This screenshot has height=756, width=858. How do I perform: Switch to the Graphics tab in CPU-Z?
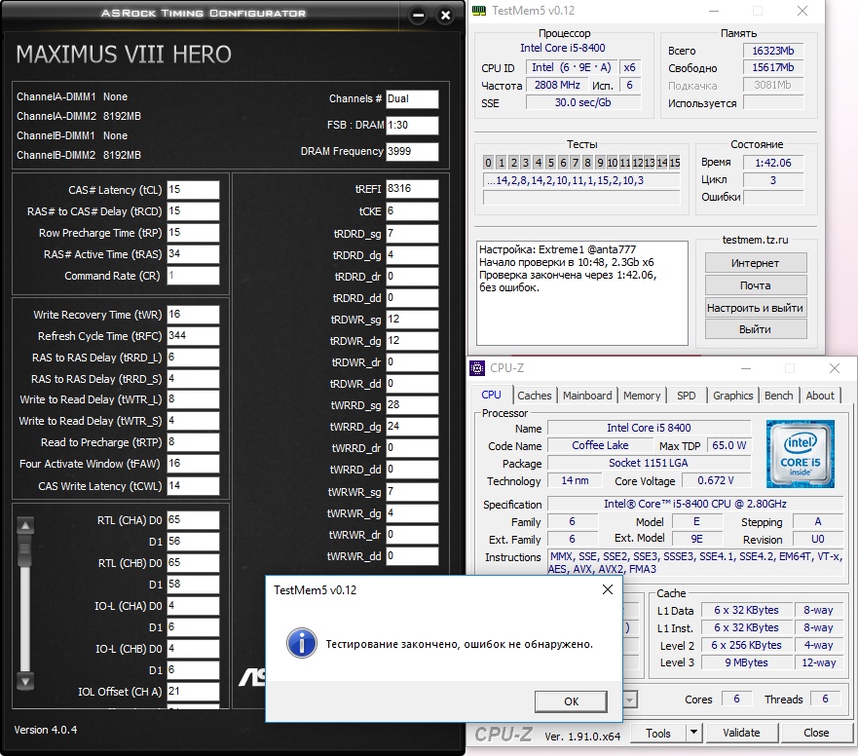pos(732,396)
